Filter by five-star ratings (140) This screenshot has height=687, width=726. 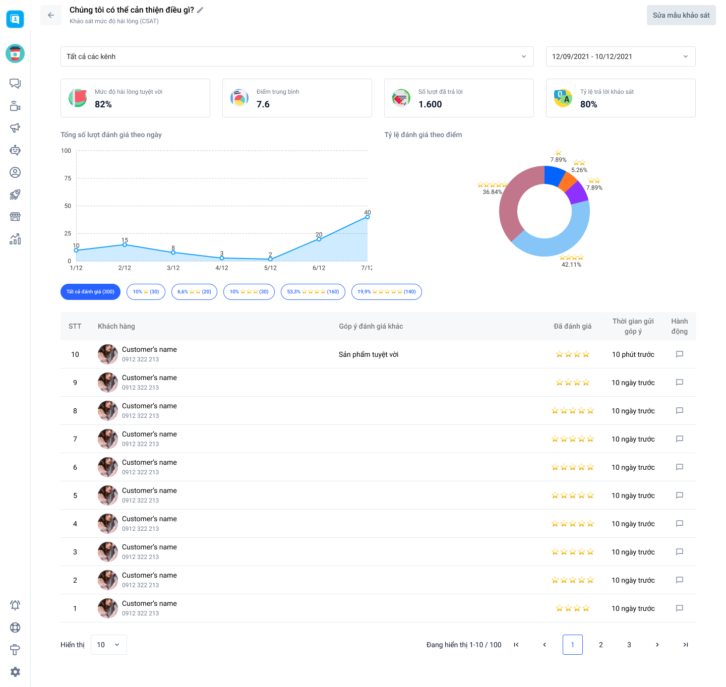click(x=386, y=292)
